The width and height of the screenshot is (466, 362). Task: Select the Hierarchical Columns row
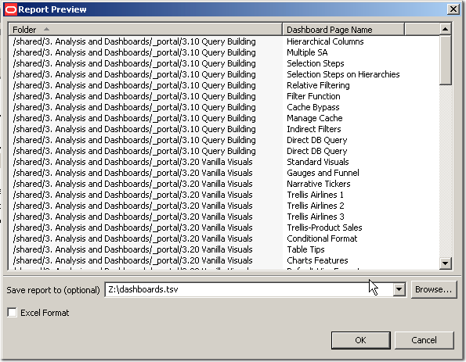coord(224,41)
